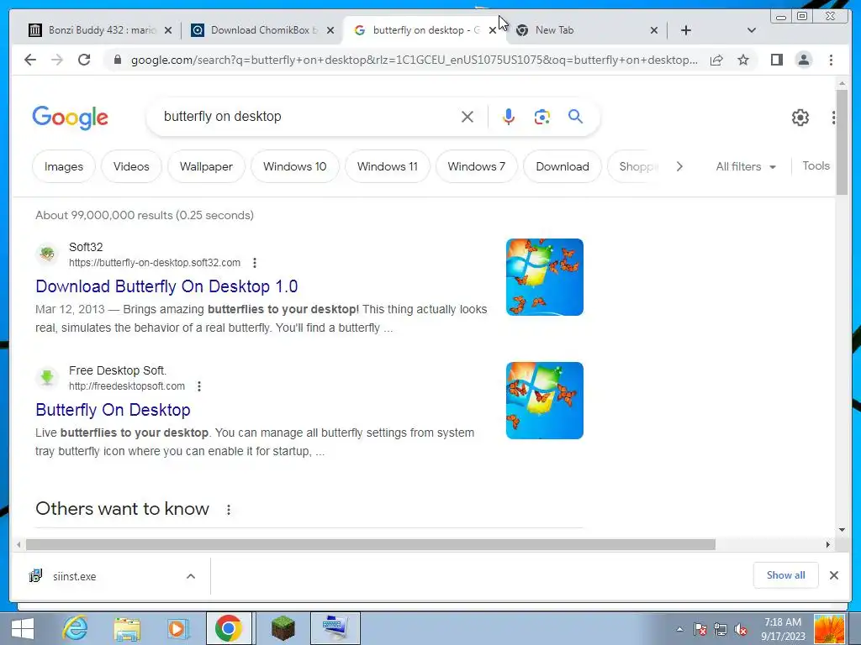Close the Download ChomikBox tab
The image size is (861, 645).
(330, 30)
